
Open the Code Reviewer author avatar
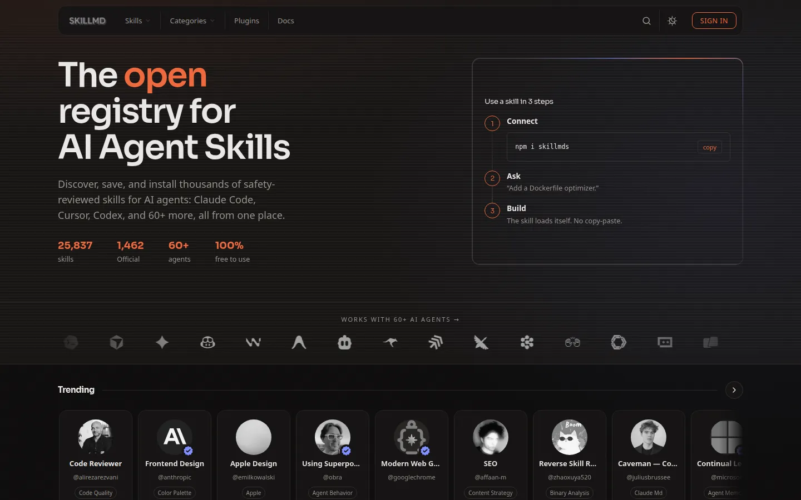pos(96,437)
